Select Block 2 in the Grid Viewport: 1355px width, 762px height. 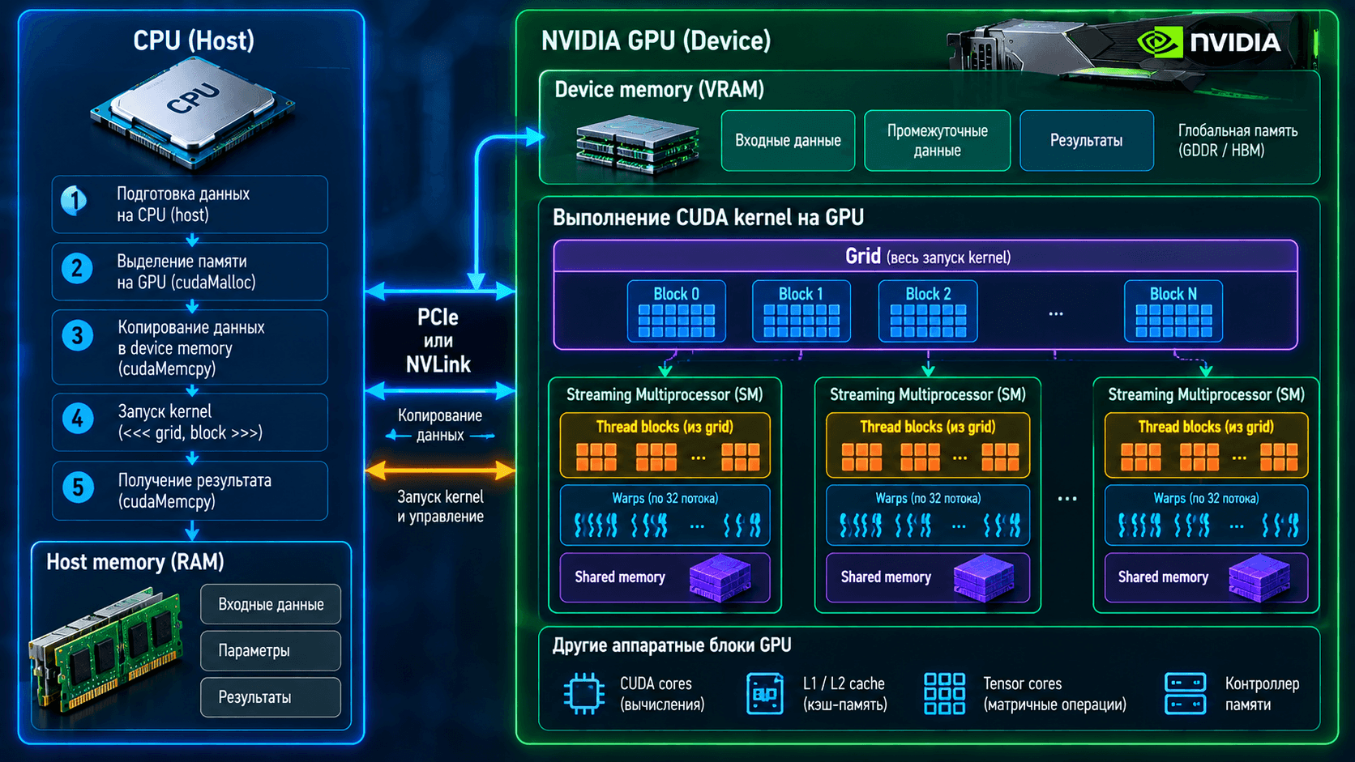pyautogui.click(x=928, y=311)
